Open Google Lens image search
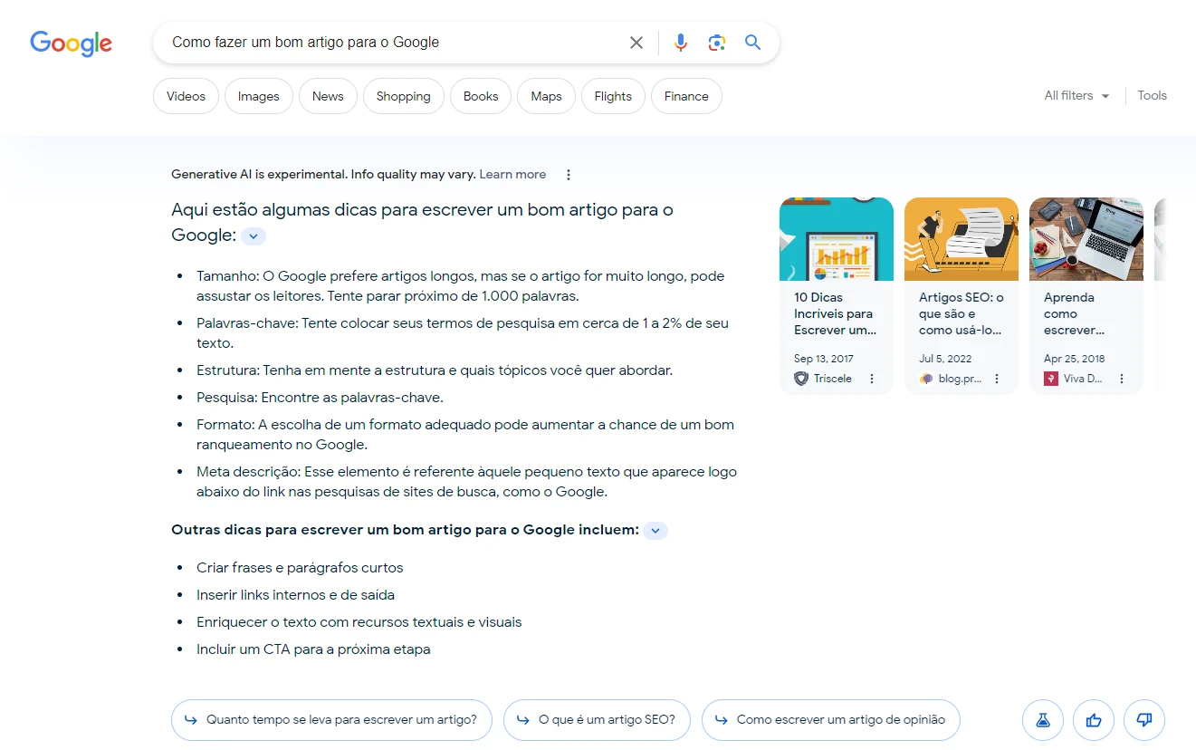This screenshot has width=1196, height=750. pos(717,43)
